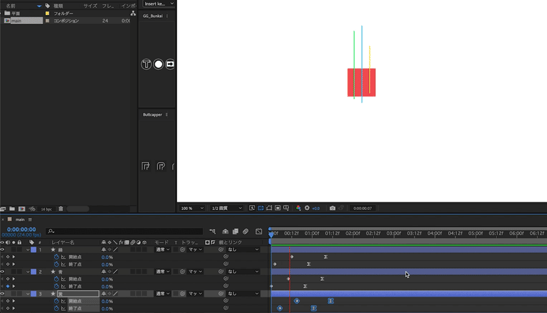Image resolution: width=547 pixels, height=313 pixels.
Task: Toggle shy switch on layer 1
Action: point(104,249)
